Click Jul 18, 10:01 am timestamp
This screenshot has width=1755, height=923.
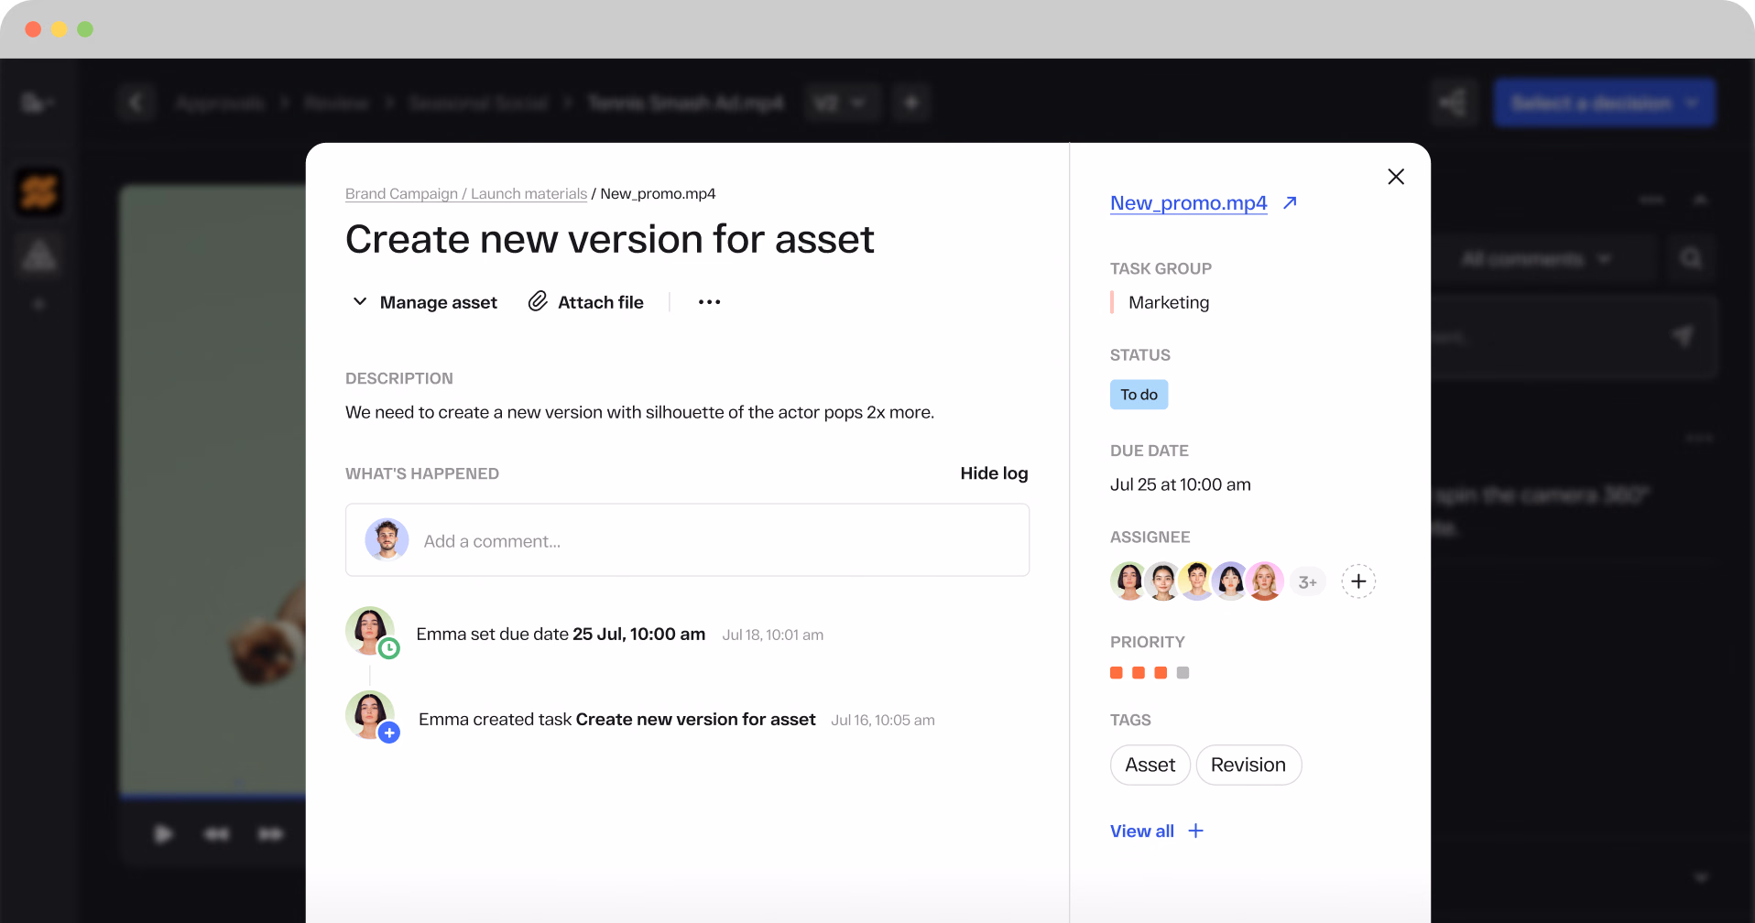coord(772,635)
